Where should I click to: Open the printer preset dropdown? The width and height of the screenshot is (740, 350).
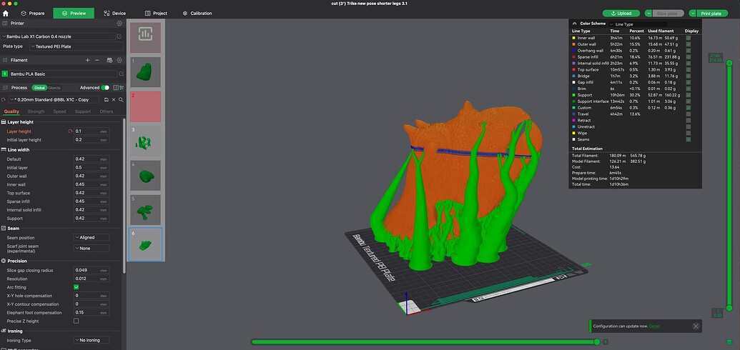pos(58,36)
